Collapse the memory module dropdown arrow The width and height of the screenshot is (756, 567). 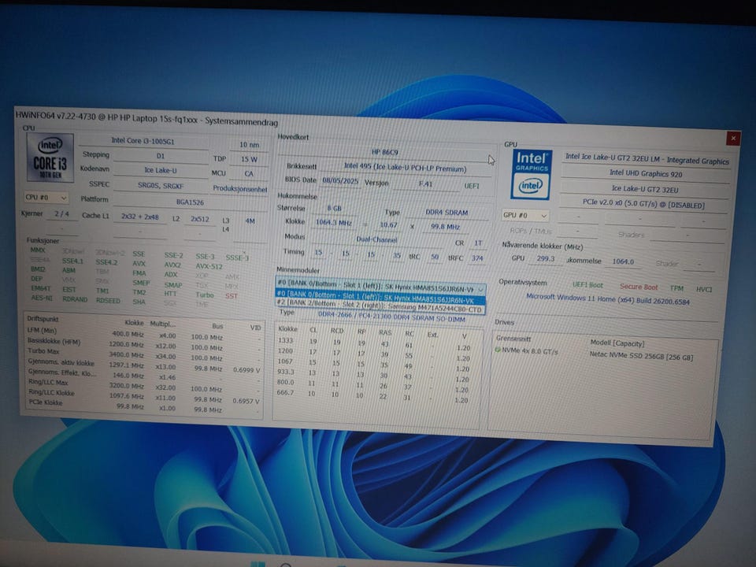[x=480, y=289]
